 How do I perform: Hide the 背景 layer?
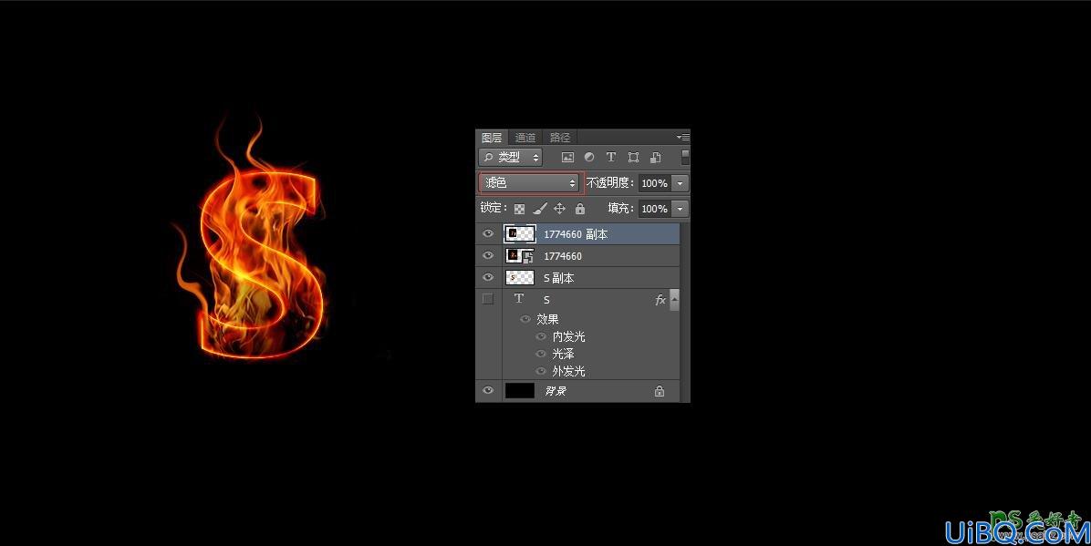[x=488, y=391]
